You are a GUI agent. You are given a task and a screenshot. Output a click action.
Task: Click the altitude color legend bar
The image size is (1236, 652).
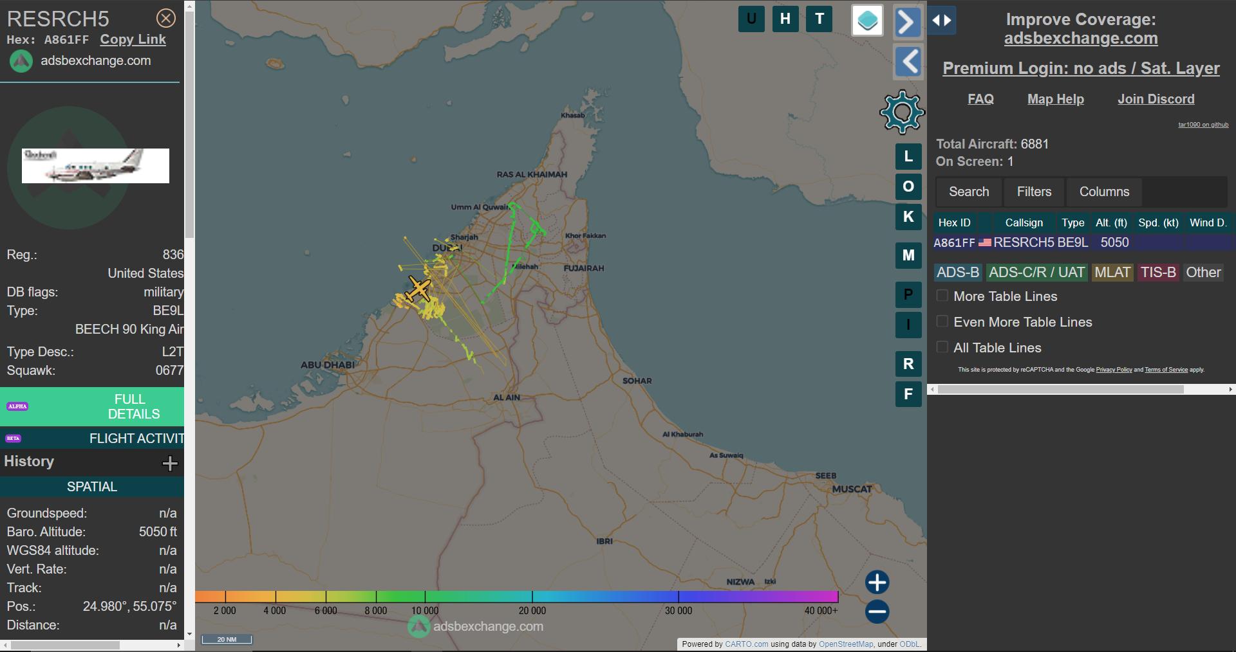point(516,597)
